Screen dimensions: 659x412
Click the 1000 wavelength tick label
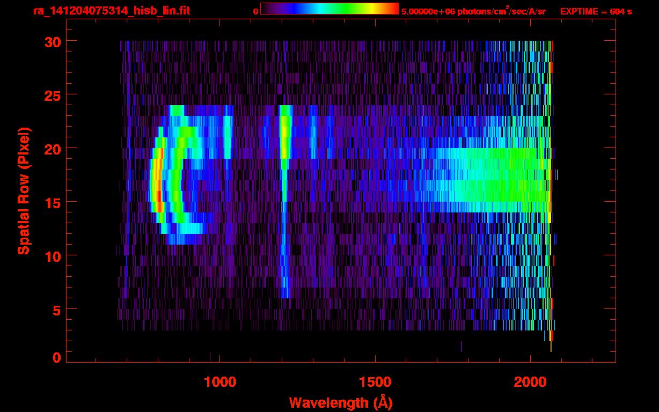click(x=220, y=382)
